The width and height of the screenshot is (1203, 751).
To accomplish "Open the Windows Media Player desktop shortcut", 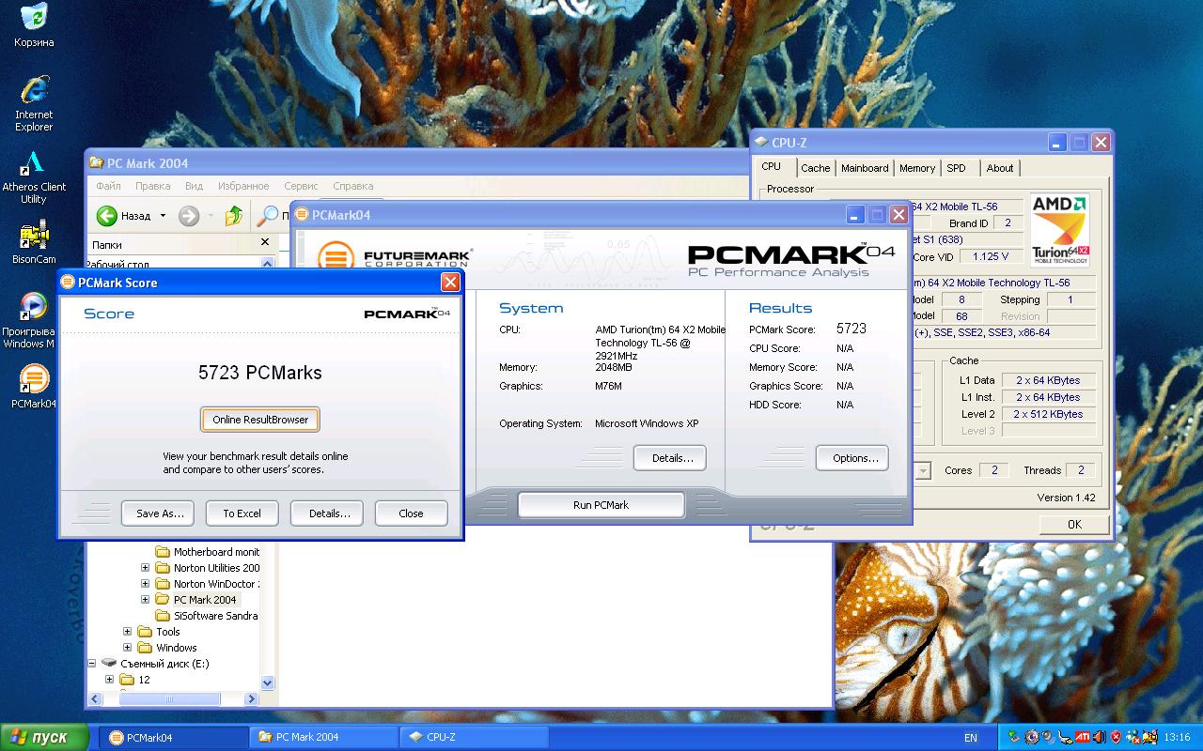I will click(x=34, y=307).
